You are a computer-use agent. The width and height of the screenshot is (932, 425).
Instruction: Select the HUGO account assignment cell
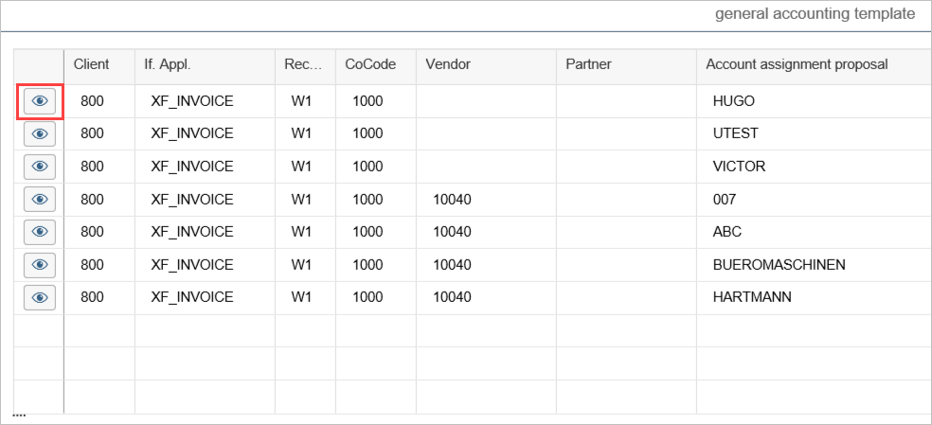(x=734, y=101)
